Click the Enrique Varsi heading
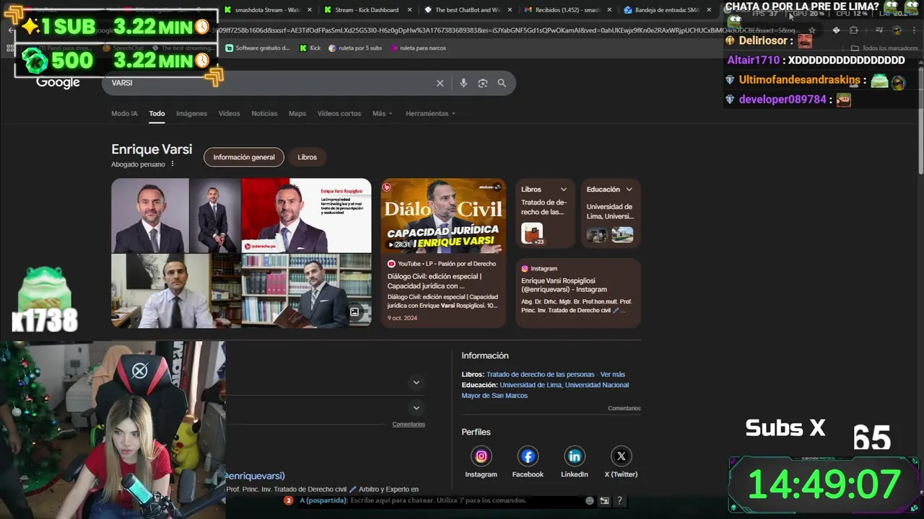The image size is (924, 519). 152,149
